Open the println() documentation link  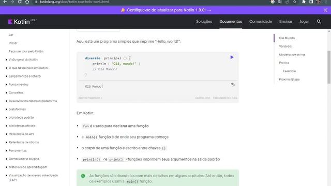pyautogui.click(x=93, y=160)
